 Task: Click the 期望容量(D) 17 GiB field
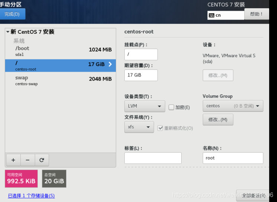click(141, 75)
